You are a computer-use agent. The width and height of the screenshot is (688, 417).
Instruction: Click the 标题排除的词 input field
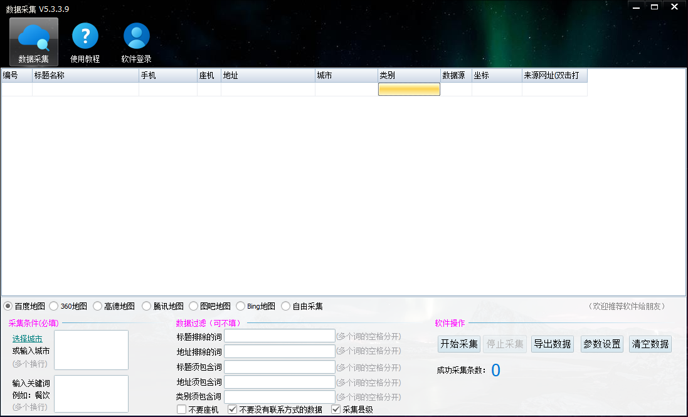[x=280, y=336]
